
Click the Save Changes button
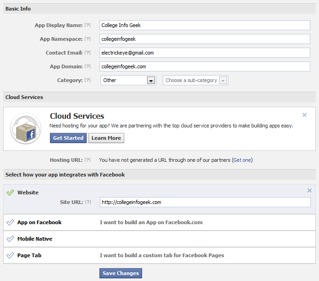(x=121, y=273)
